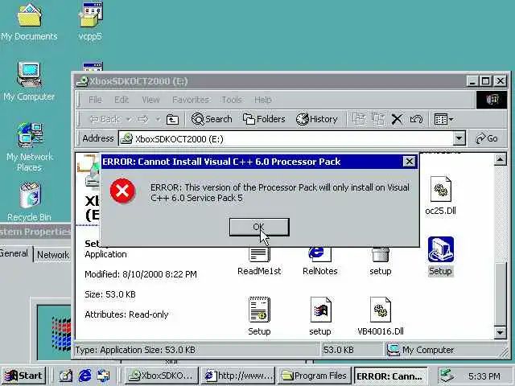Click the Delete toolbar icon

point(397,119)
